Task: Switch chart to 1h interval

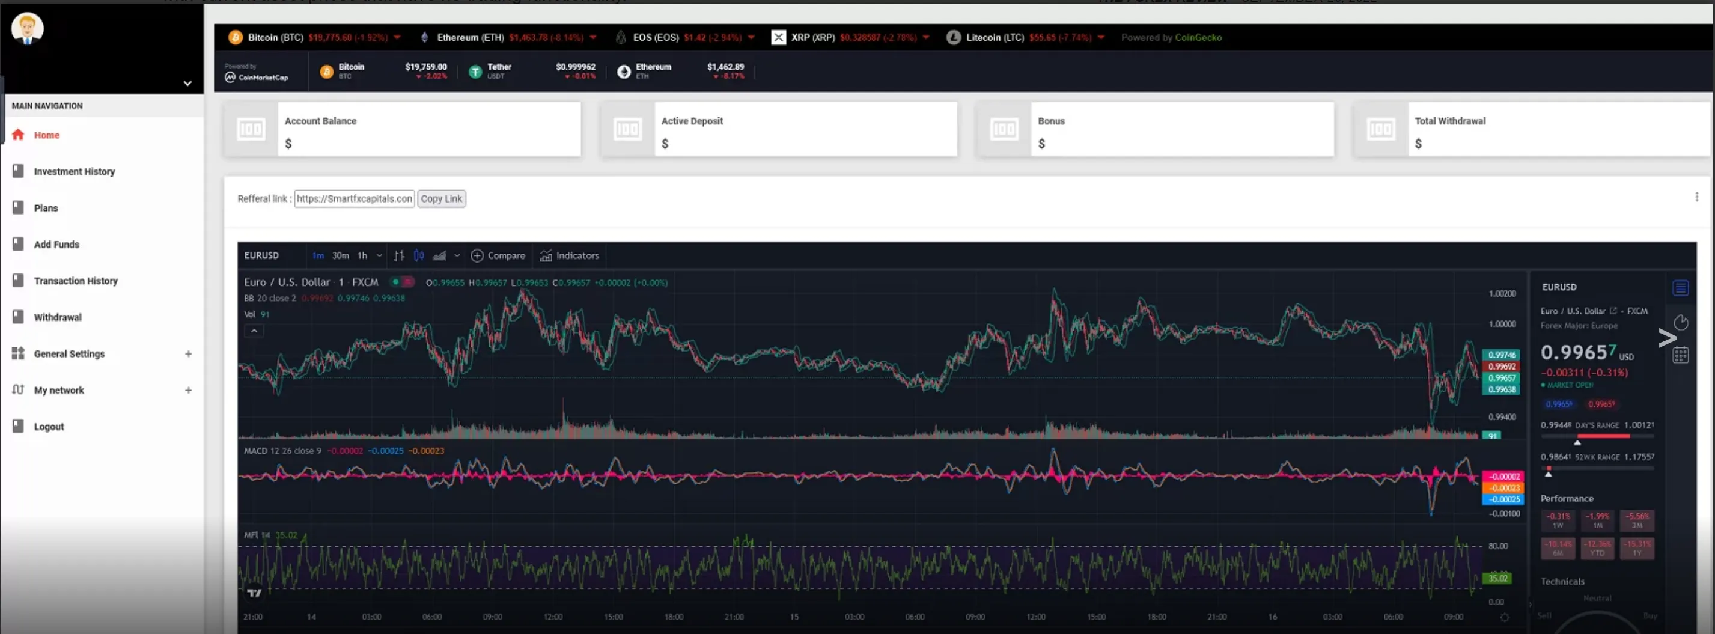Action: [362, 256]
